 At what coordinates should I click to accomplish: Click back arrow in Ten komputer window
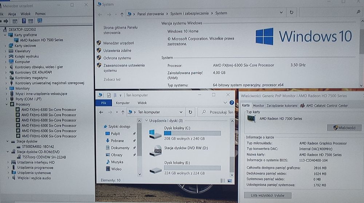click(x=101, y=112)
